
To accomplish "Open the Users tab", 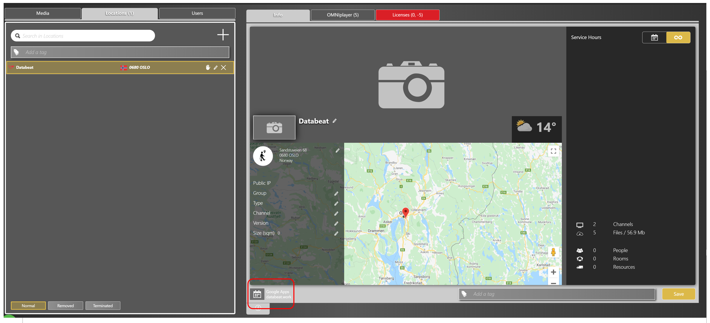I will pos(197,13).
